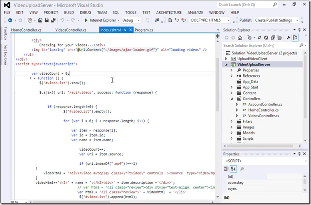Save the current file with Save icon

click(x=47, y=20)
